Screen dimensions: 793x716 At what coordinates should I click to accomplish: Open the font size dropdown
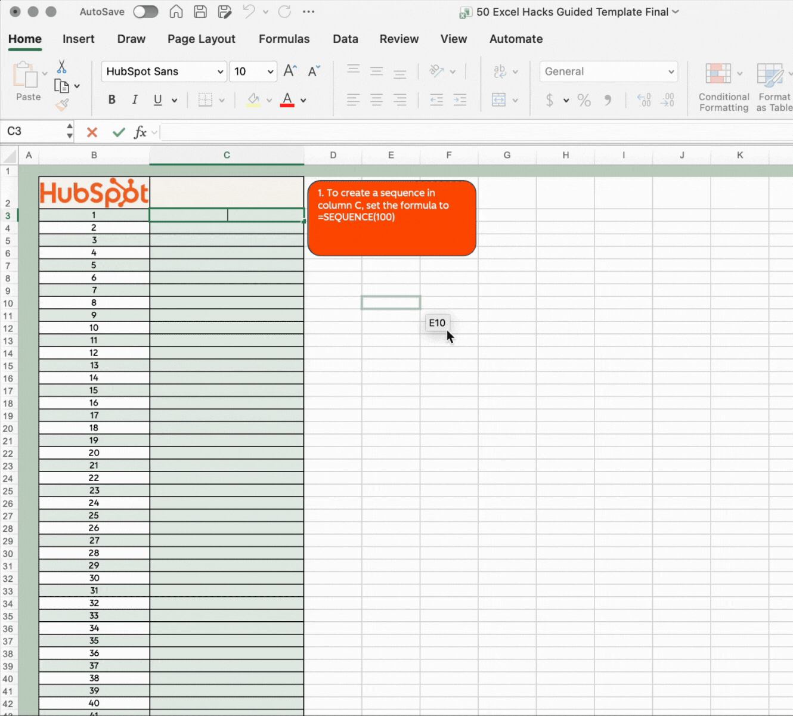coord(270,72)
